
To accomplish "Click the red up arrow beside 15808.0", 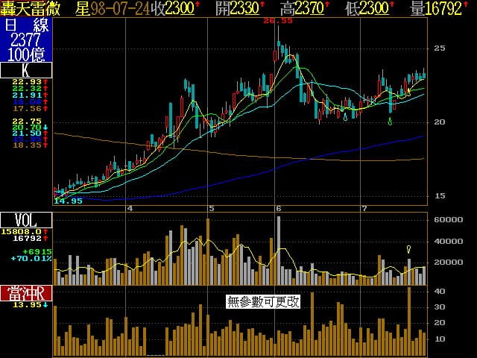I will click(45, 232).
